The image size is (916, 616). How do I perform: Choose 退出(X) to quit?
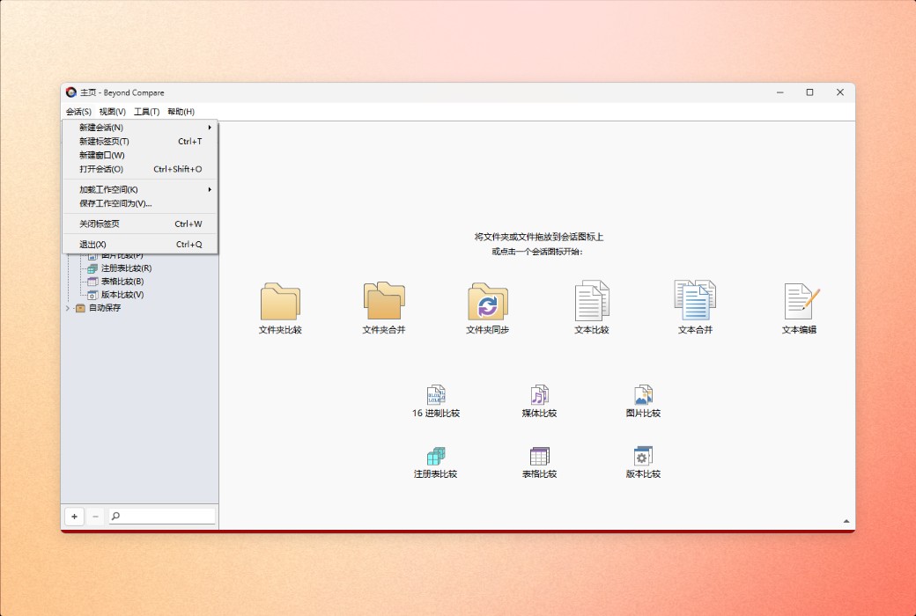(x=140, y=245)
